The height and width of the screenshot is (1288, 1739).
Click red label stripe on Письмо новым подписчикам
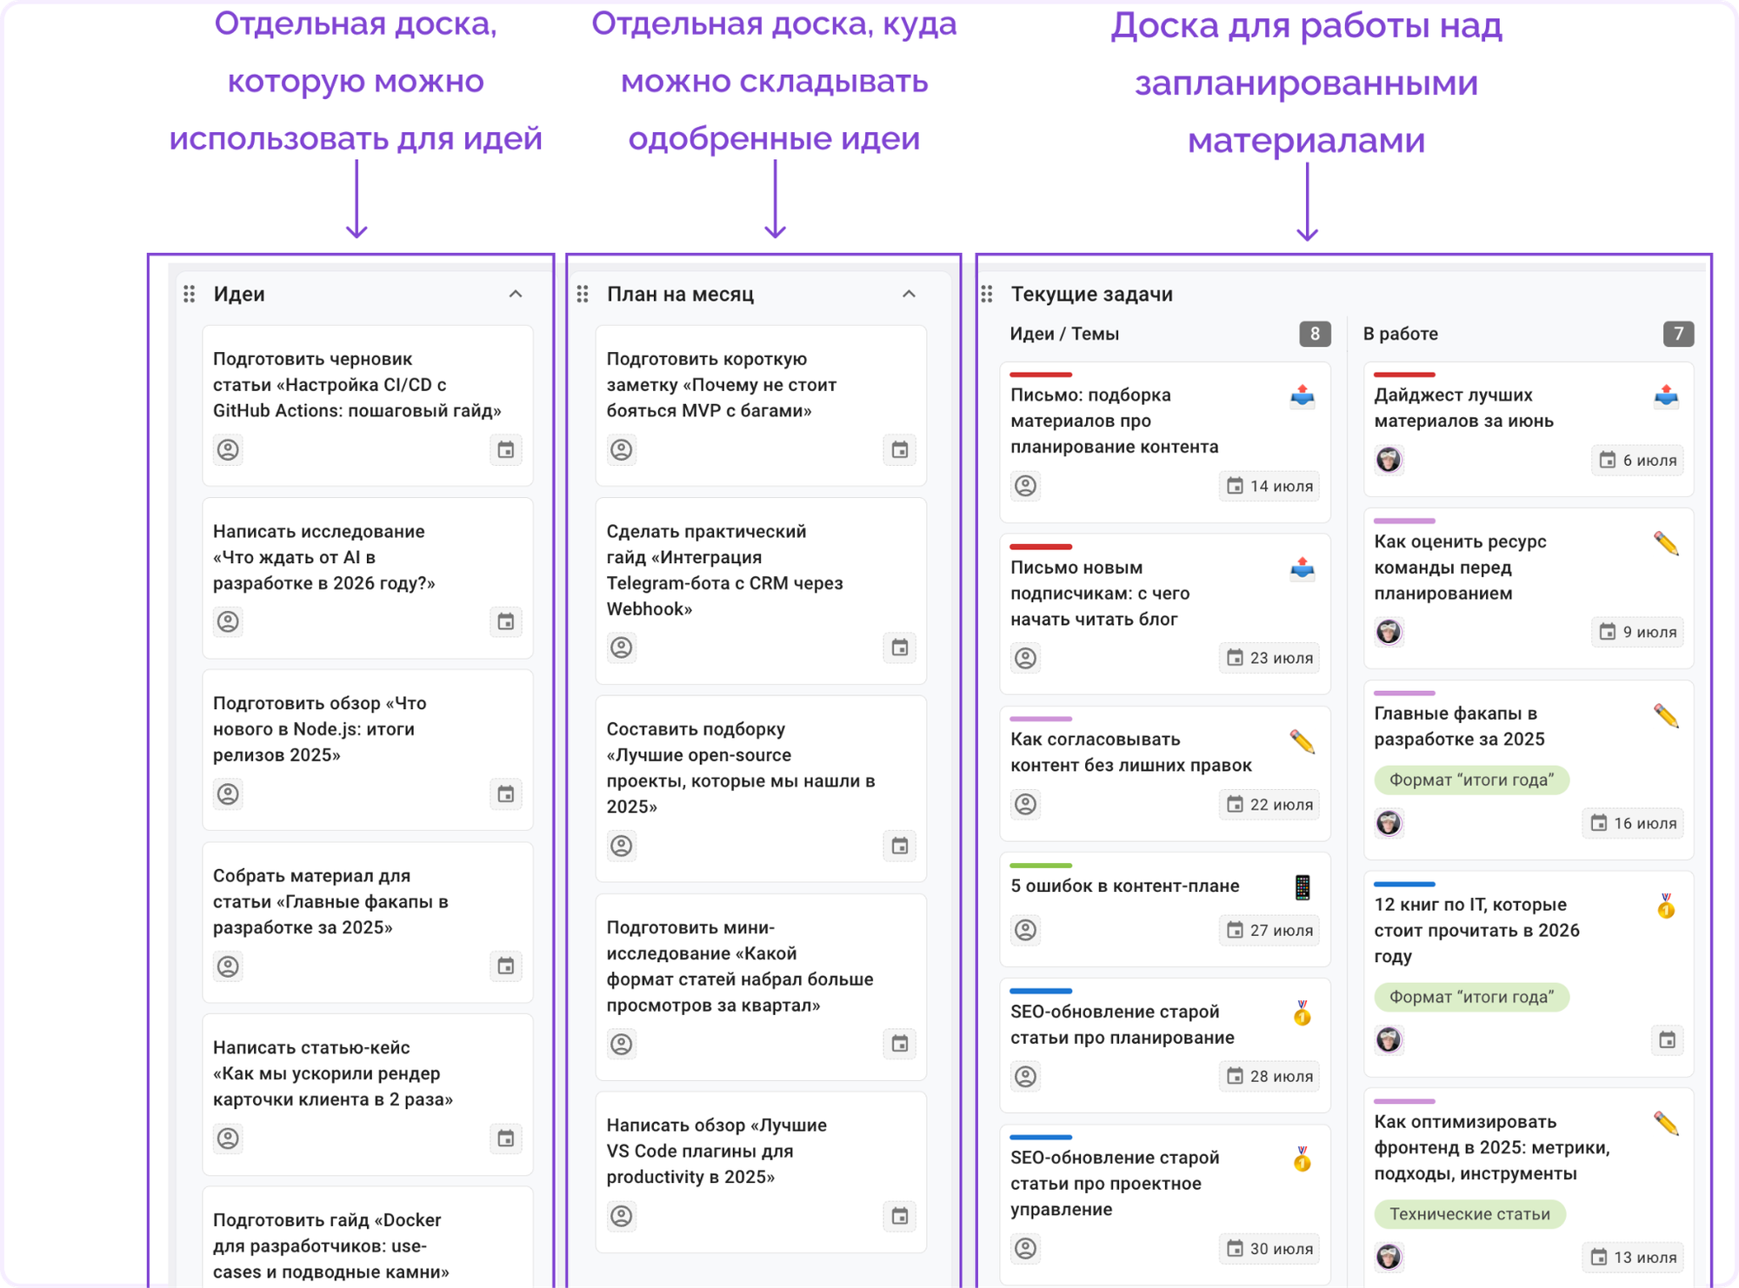tap(1041, 547)
